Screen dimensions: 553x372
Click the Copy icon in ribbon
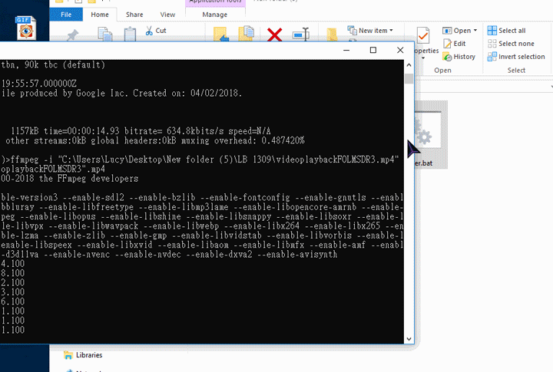(x=104, y=35)
